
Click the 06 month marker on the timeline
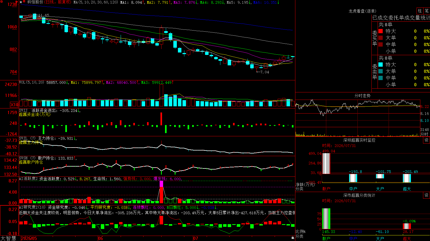pos(100,238)
